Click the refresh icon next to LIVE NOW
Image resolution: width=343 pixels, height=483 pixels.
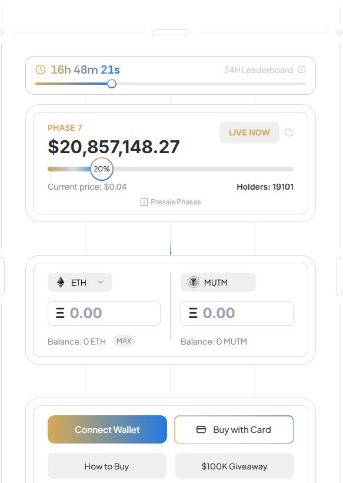click(288, 133)
